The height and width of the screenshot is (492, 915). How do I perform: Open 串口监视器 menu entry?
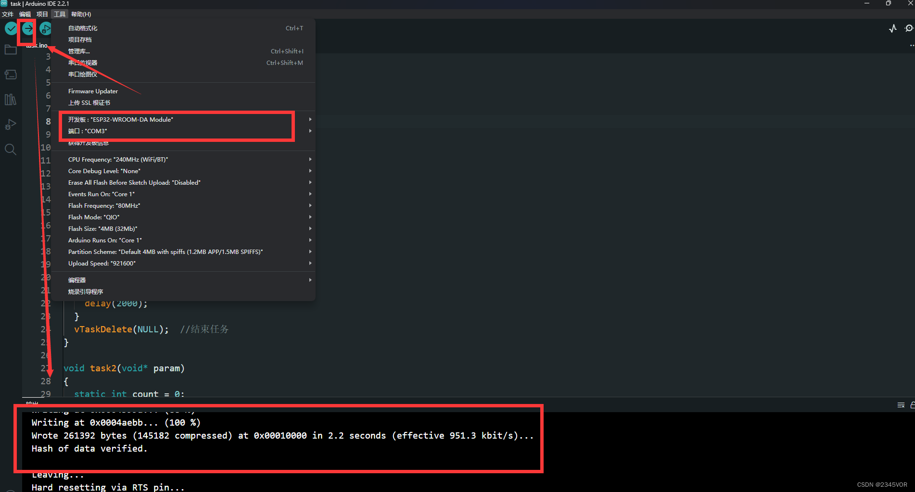183,63
